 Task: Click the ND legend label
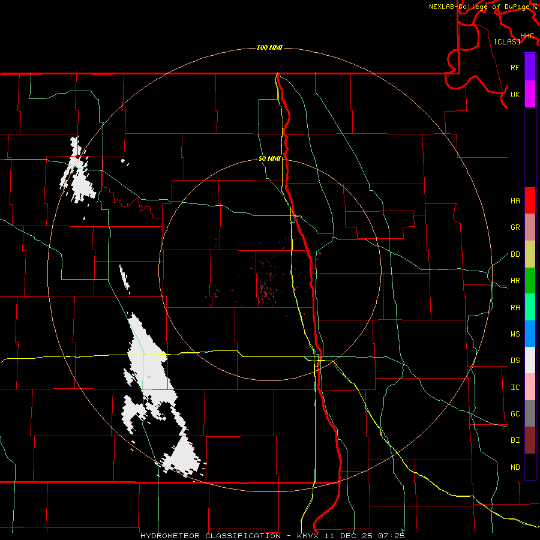tap(515, 467)
